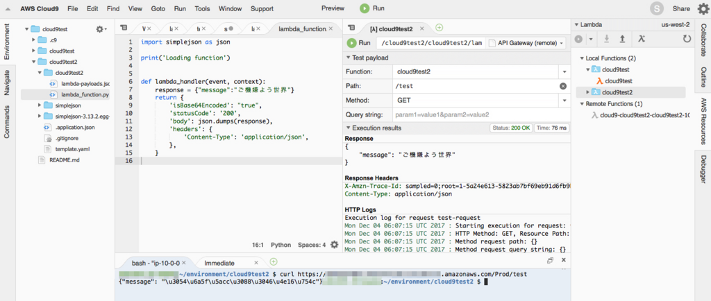Expand the simplejson-3.13.2.egg folder

coord(40,117)
